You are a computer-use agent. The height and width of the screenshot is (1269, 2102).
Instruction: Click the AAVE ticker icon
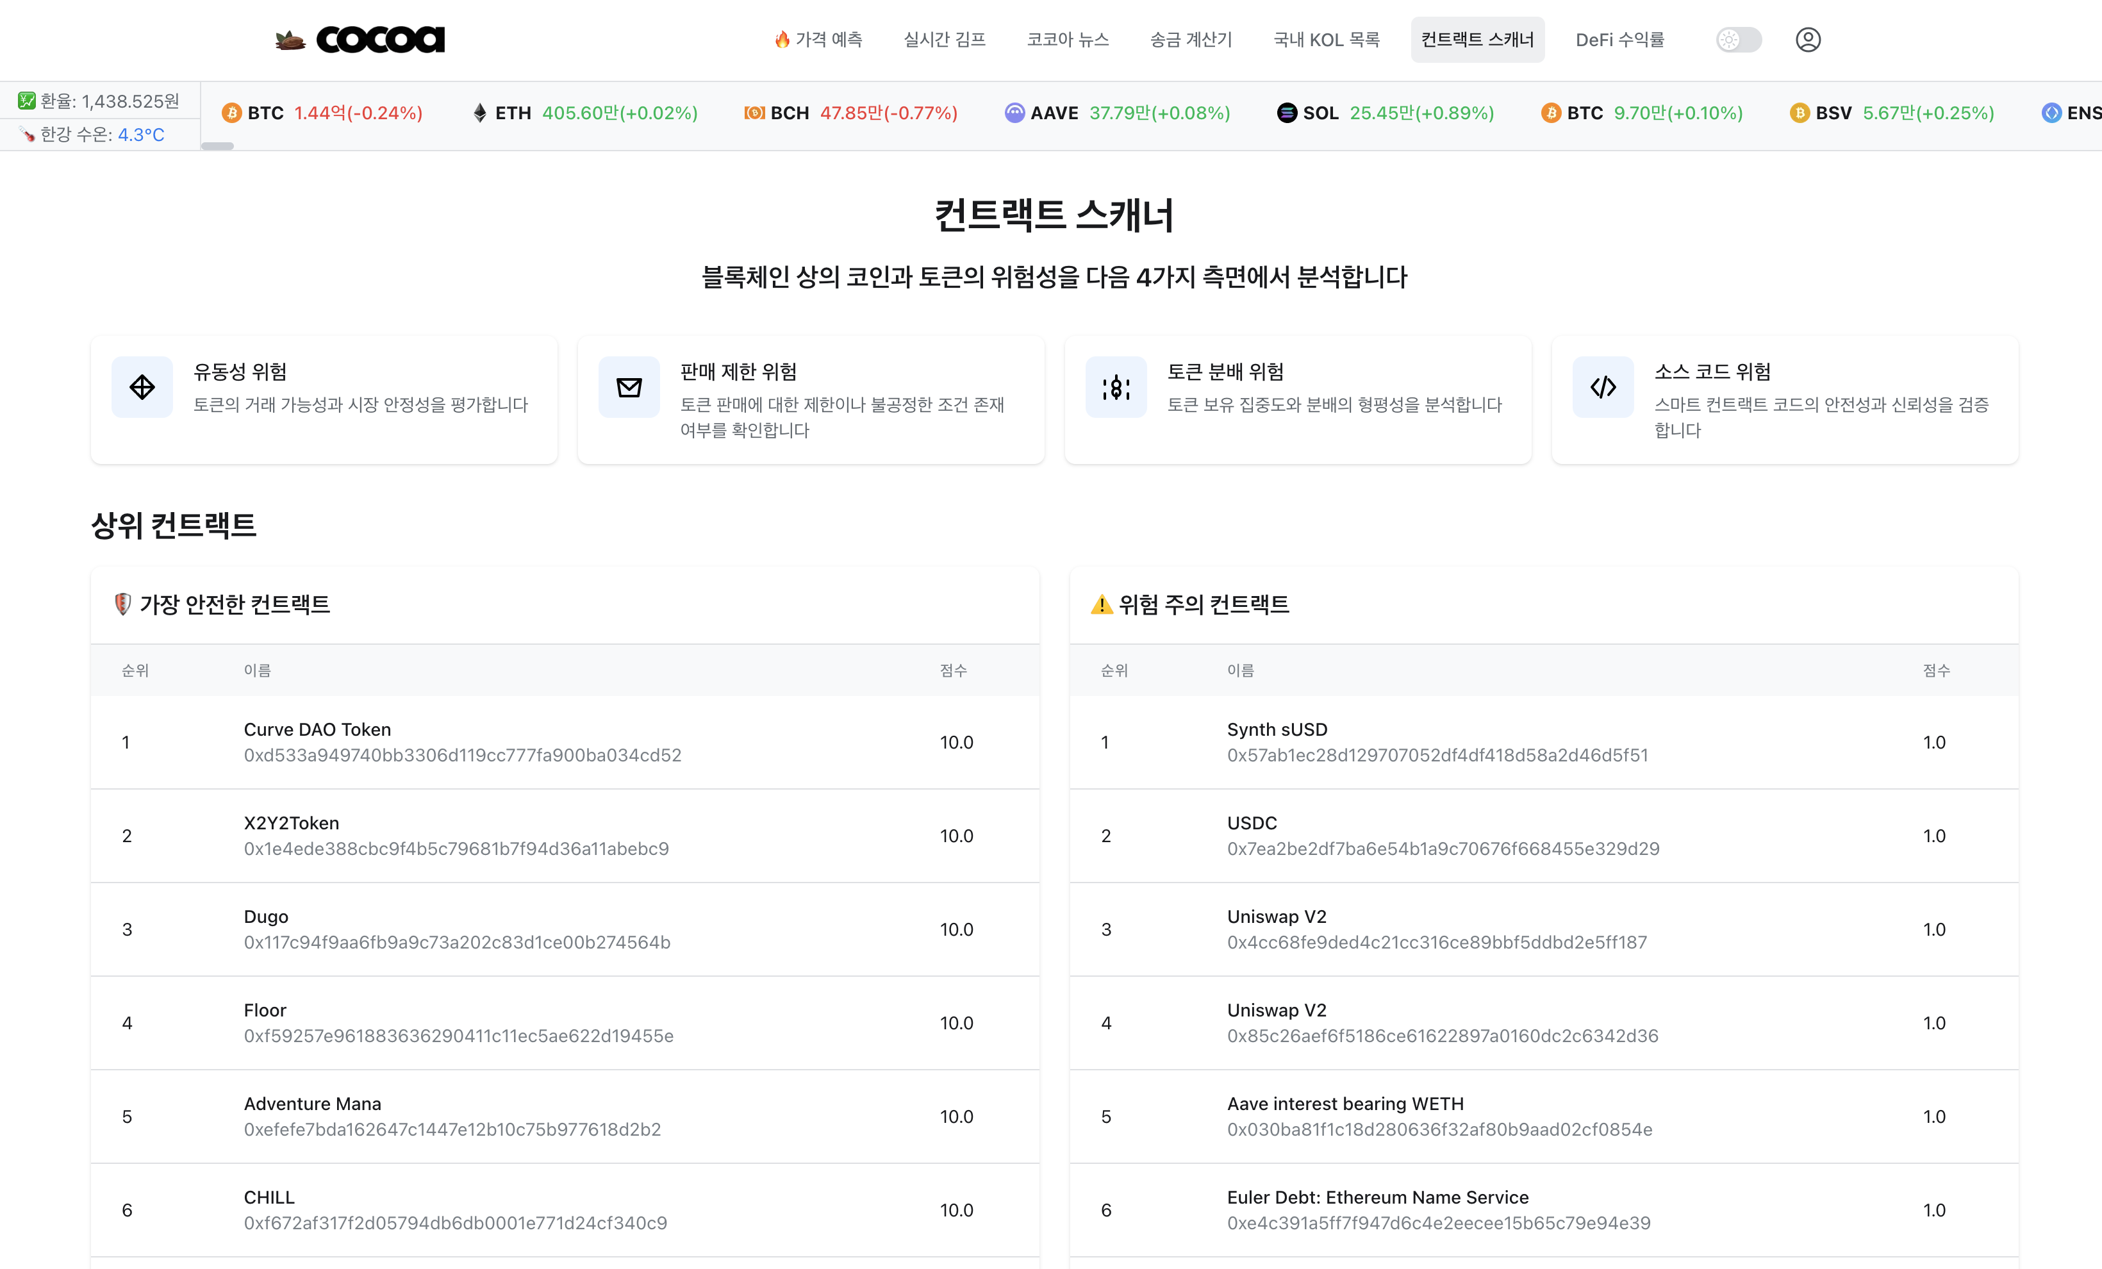1014,113
